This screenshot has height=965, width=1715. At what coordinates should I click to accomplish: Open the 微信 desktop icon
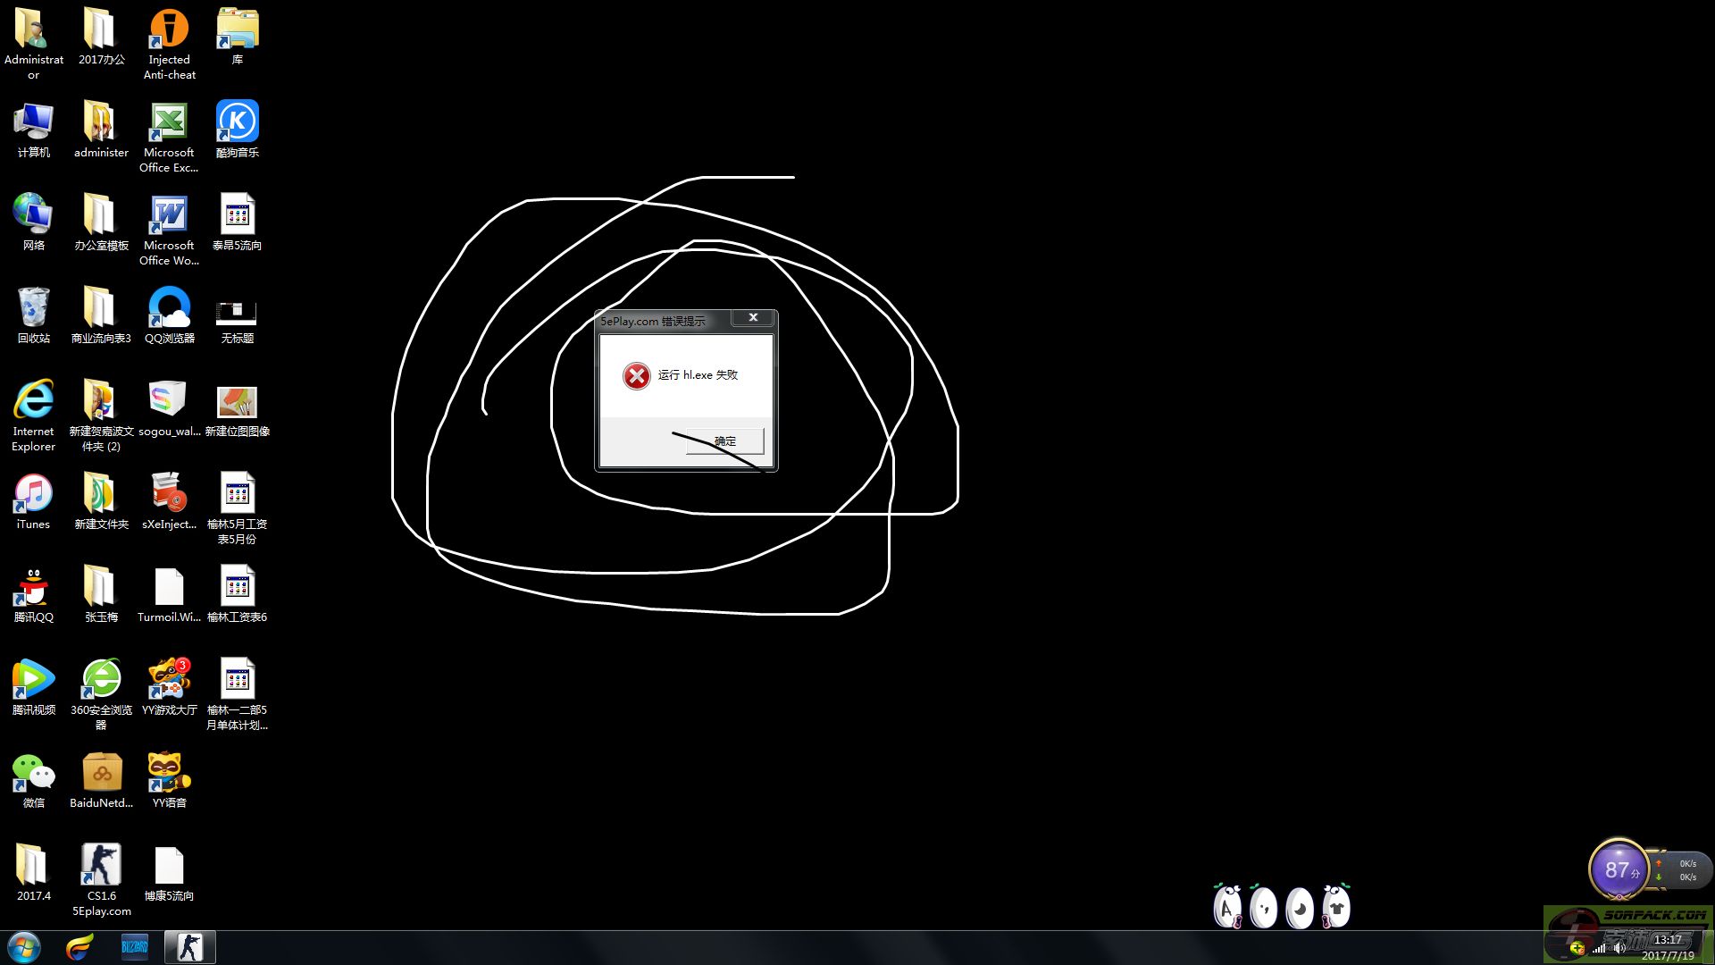(33, 773)
